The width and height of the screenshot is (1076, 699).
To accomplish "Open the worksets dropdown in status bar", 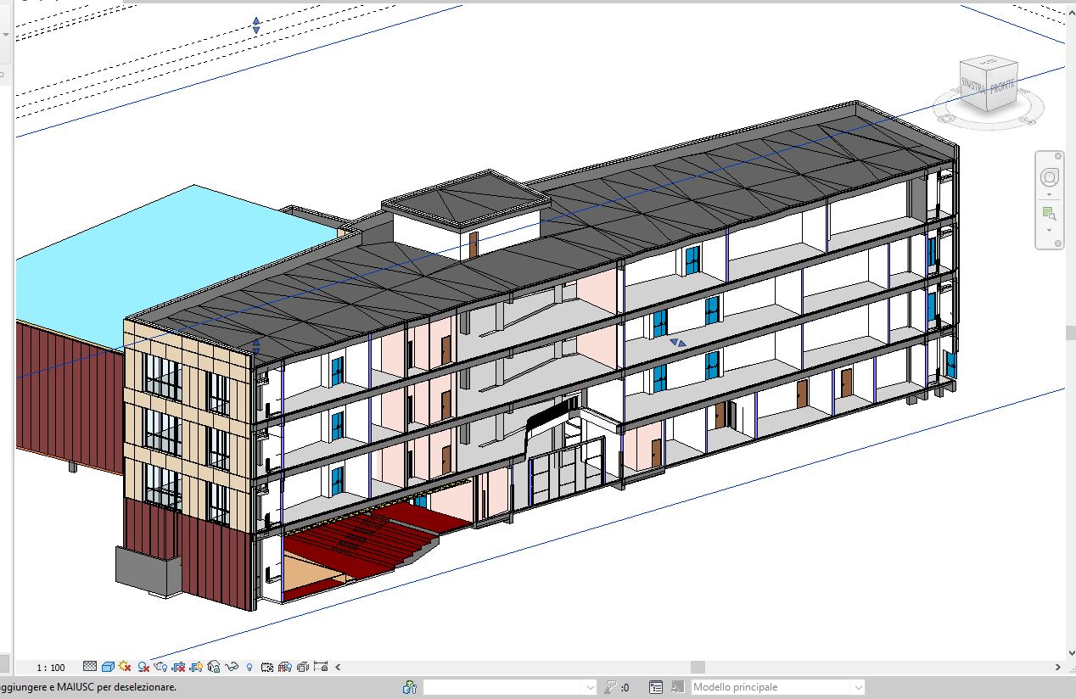I will pos(509,687).
